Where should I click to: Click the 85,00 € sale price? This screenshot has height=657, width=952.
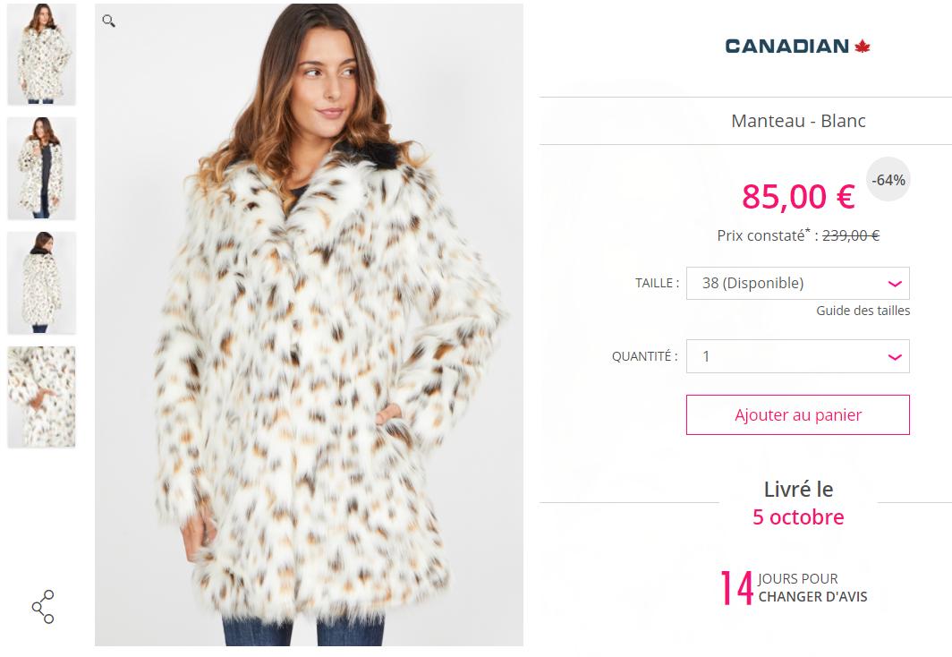click(798, 197)
